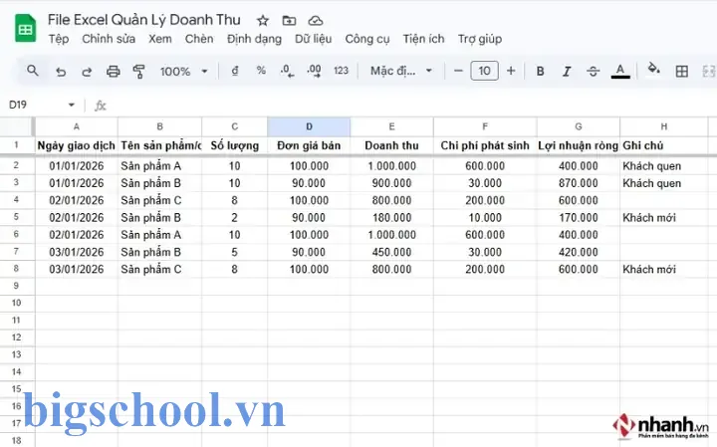This screenshot has width=717, height=447.
Task: Select the Doanh thu header cell
Action: tap(392, 145)
